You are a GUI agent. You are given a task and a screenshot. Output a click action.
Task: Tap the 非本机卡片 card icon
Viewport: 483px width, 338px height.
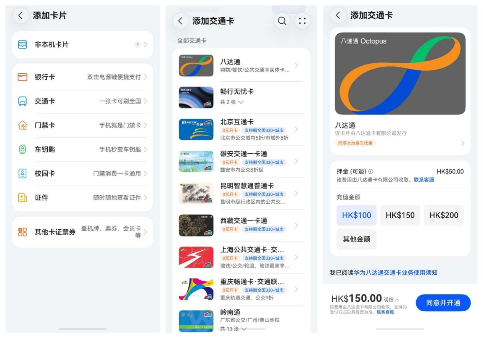(23, 45)
